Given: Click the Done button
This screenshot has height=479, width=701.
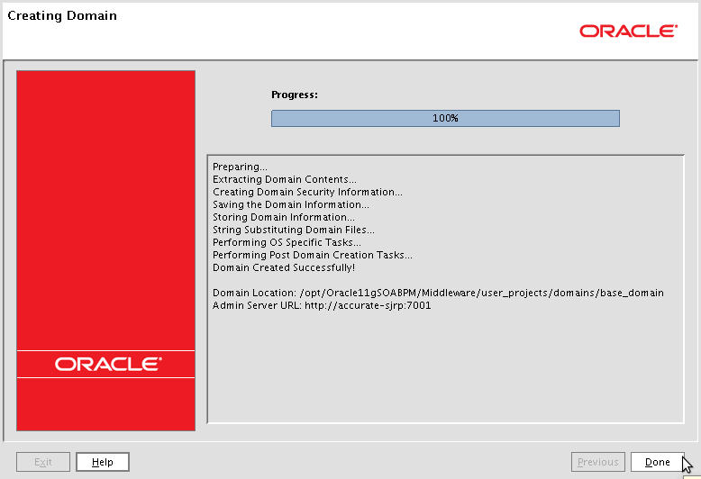Looking at the screenshot, I should (x=657, y=462).
